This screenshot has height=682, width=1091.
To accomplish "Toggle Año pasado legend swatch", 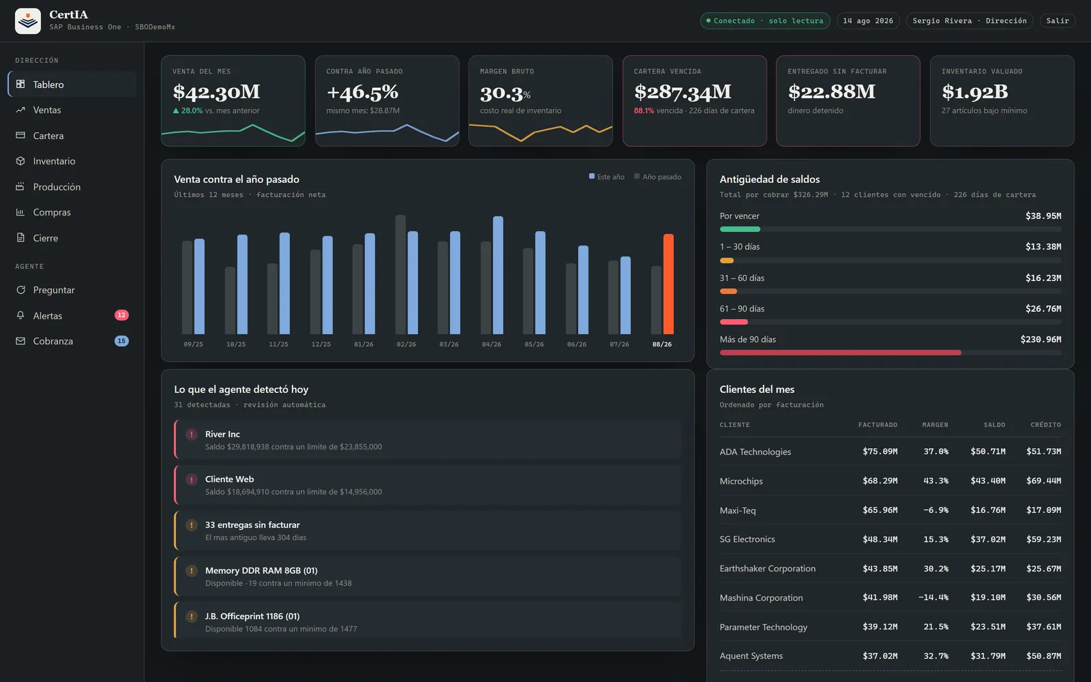I will pos(637,177).
